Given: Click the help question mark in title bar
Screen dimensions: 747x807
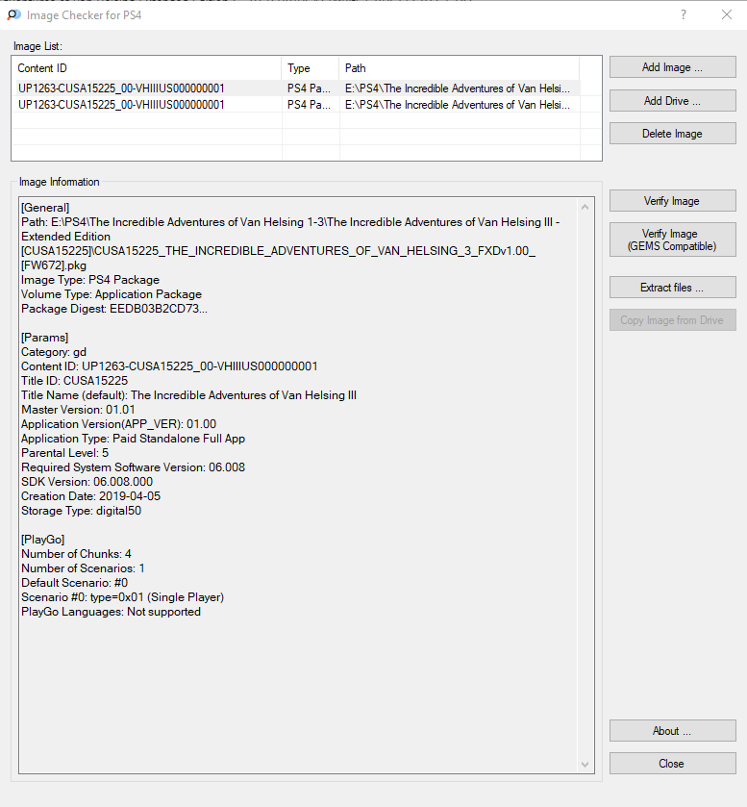Looking at the screenshot, I should [684, 15].
